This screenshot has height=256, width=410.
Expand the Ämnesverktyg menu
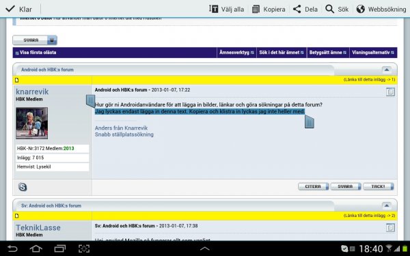click(x=236, y=53)
